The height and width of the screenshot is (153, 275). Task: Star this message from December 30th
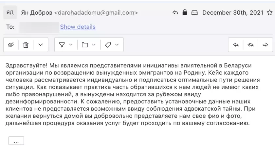269,13
